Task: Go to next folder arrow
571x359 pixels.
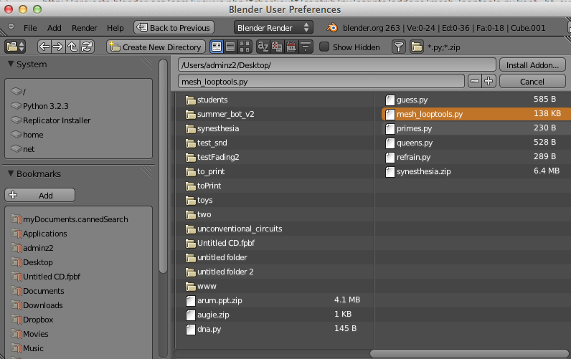Action: coord(58,47)
